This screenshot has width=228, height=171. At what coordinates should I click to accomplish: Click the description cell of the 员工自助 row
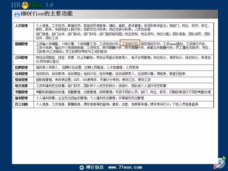point(124,104)
